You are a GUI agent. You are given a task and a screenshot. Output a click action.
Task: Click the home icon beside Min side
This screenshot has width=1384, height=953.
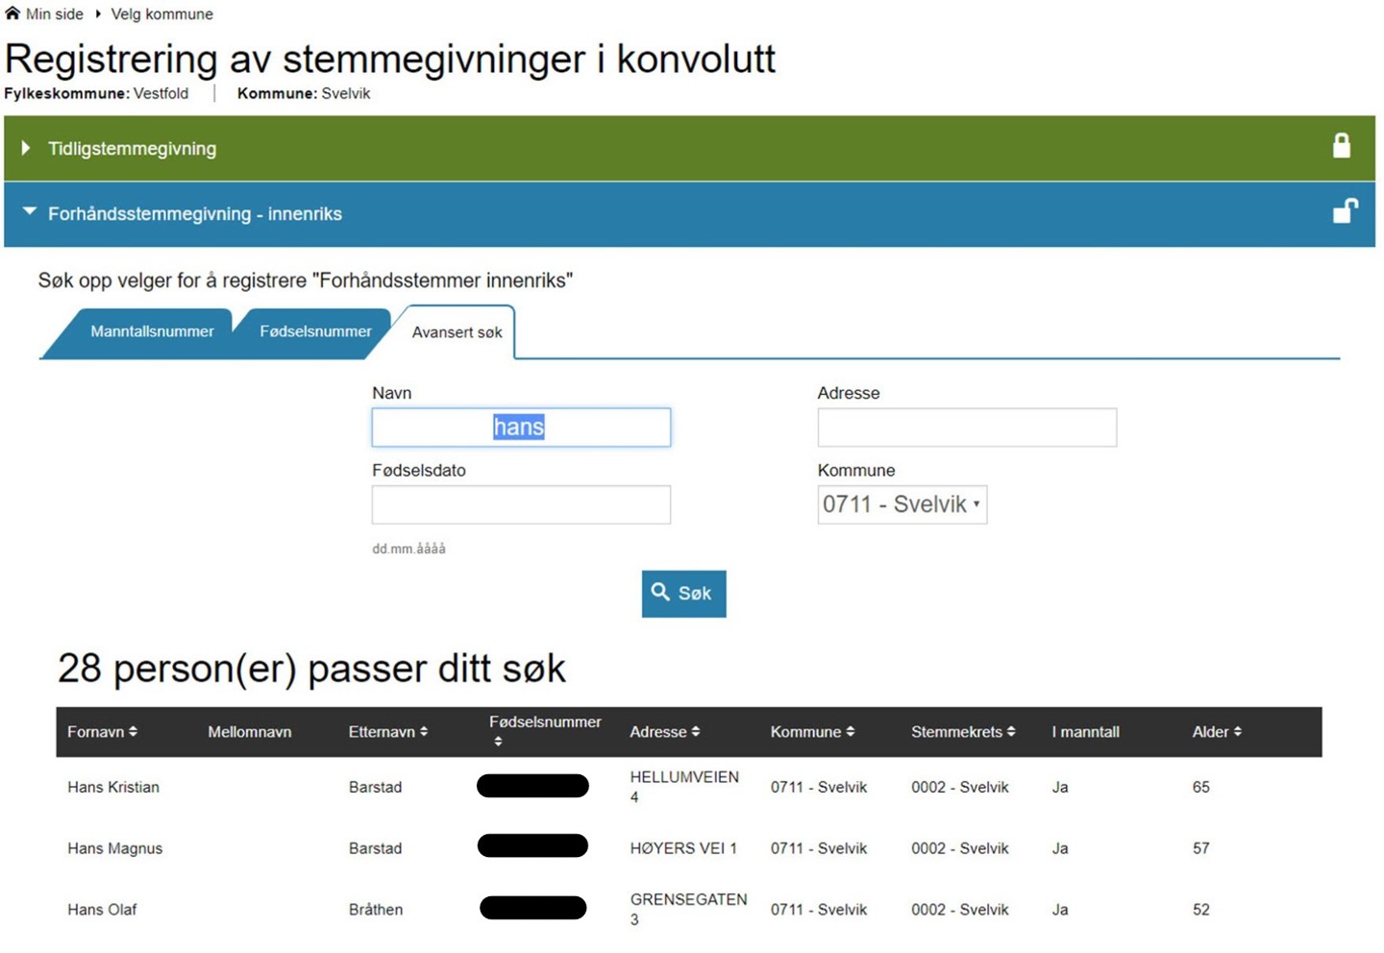(x=12, y=13)
